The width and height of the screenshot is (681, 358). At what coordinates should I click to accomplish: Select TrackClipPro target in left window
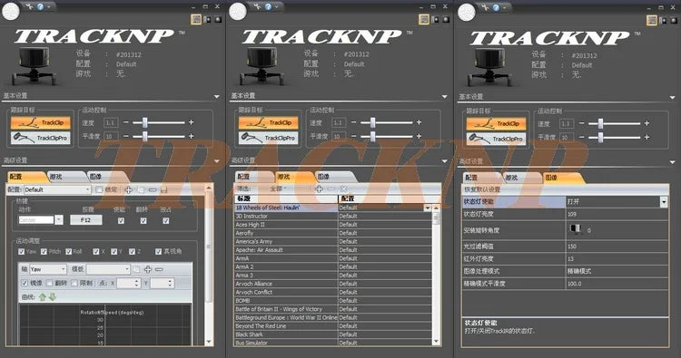(40, 138)
